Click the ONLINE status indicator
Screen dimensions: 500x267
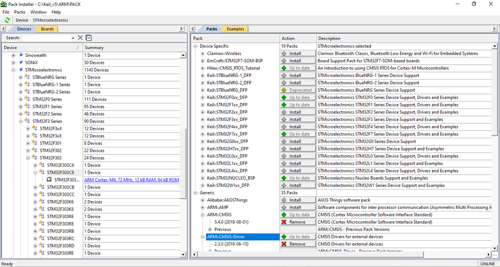(488, 264)
